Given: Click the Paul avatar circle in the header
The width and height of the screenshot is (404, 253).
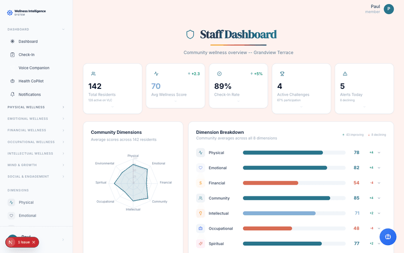Looking at the screenshot, I should click(388, 9).
